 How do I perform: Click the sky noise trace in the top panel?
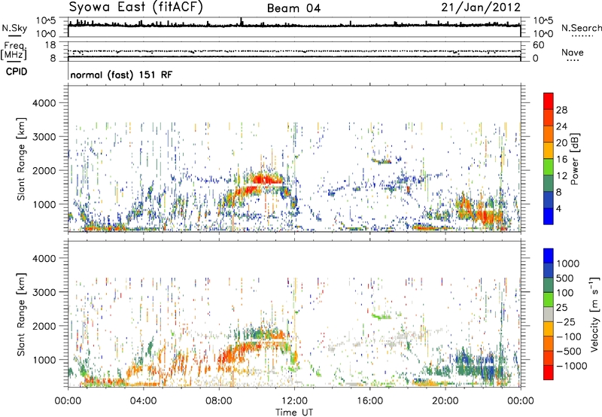pyautogui.click(x=294, y=26)
